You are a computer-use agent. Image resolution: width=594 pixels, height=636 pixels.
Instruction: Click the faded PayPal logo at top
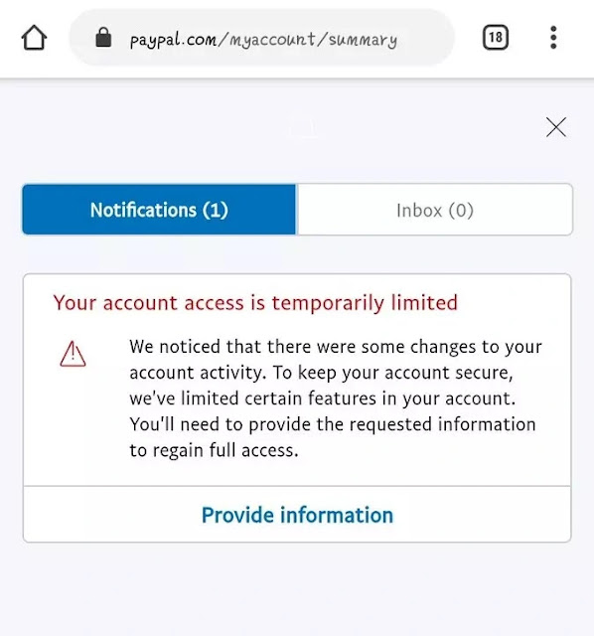306,128
